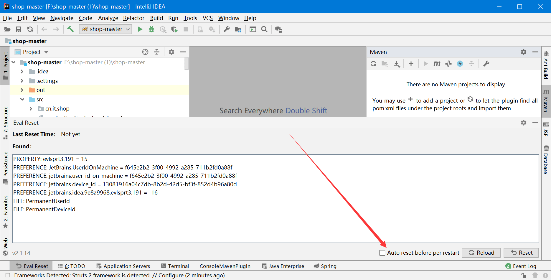This screenshot has width=551, height=280.
Task: Toggle Maven Skip Tests lightning icon
Action: 460,64
